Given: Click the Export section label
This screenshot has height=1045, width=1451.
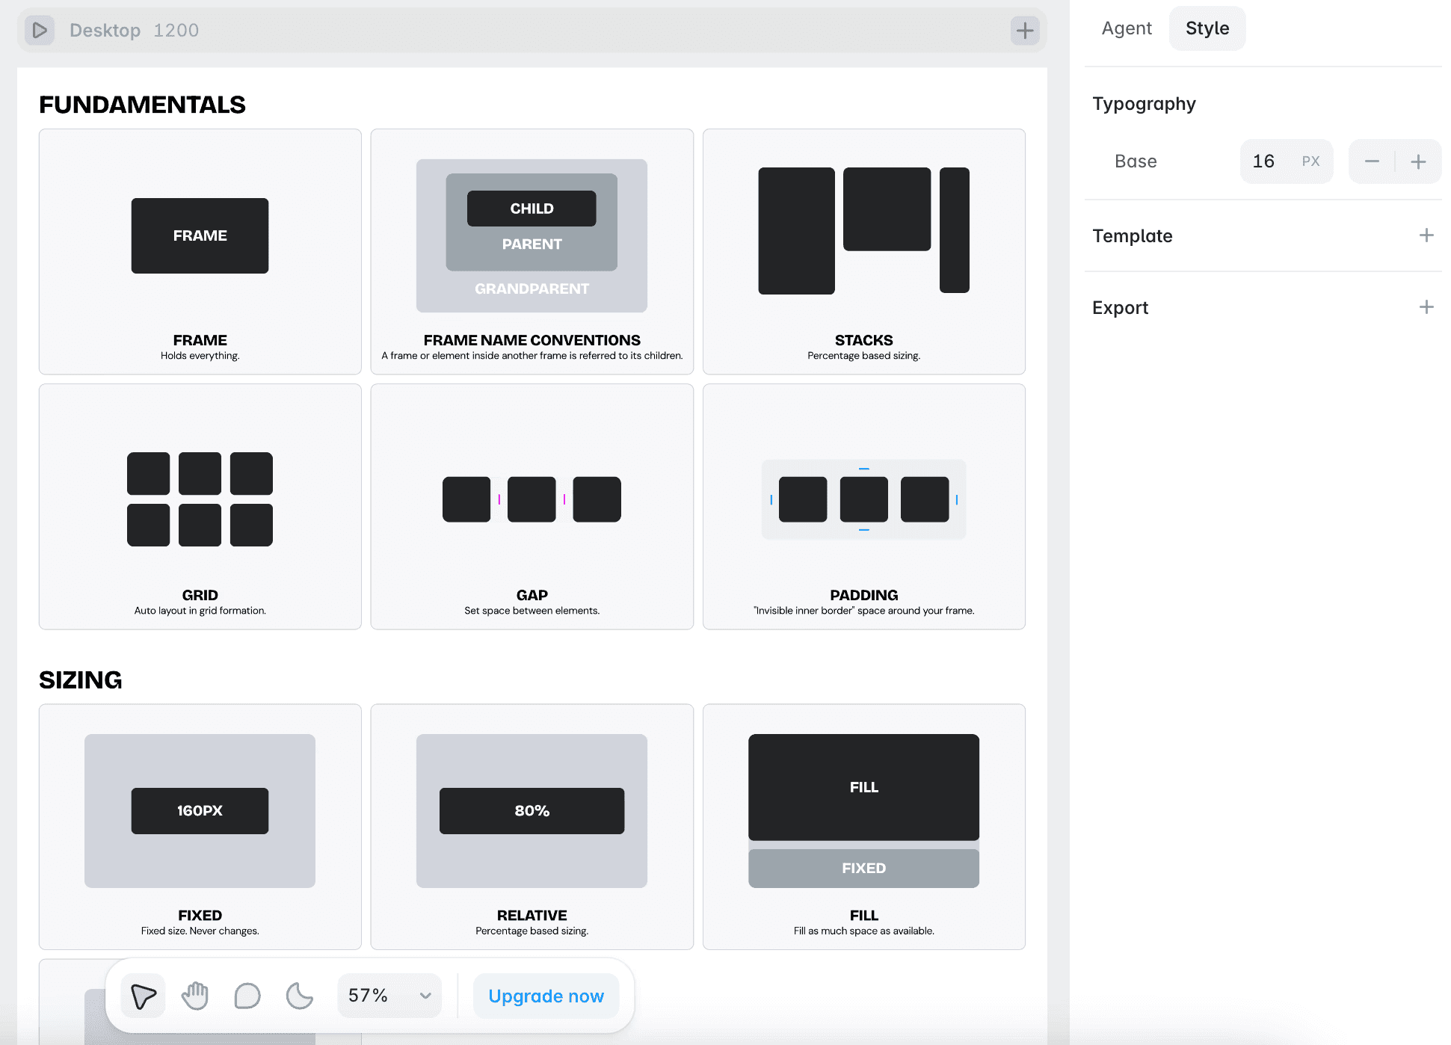Looking at the screenshot, I should [x=1120, y=308].
